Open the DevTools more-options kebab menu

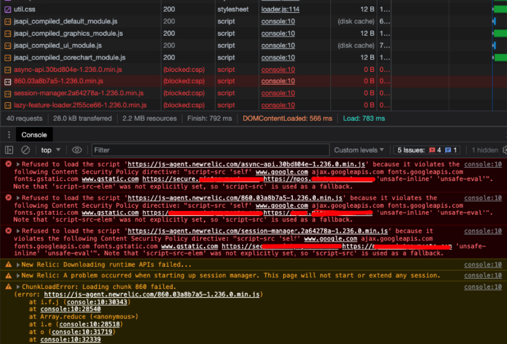point(8,135)
